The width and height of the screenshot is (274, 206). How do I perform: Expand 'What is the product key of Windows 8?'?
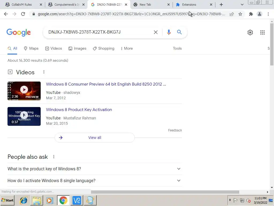pyautogui.click(x=95, y=169)
